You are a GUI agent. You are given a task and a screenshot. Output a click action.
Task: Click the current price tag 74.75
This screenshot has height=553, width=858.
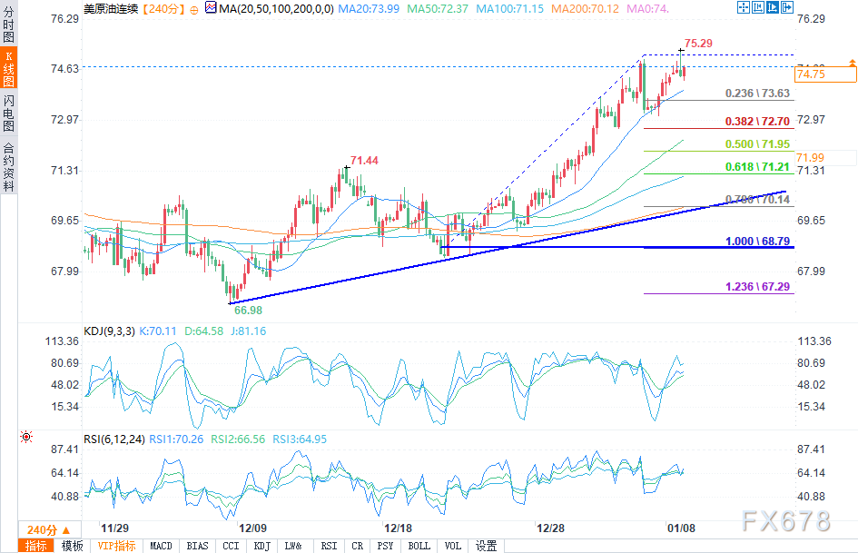pyautogui.click(x=825, y=74)
